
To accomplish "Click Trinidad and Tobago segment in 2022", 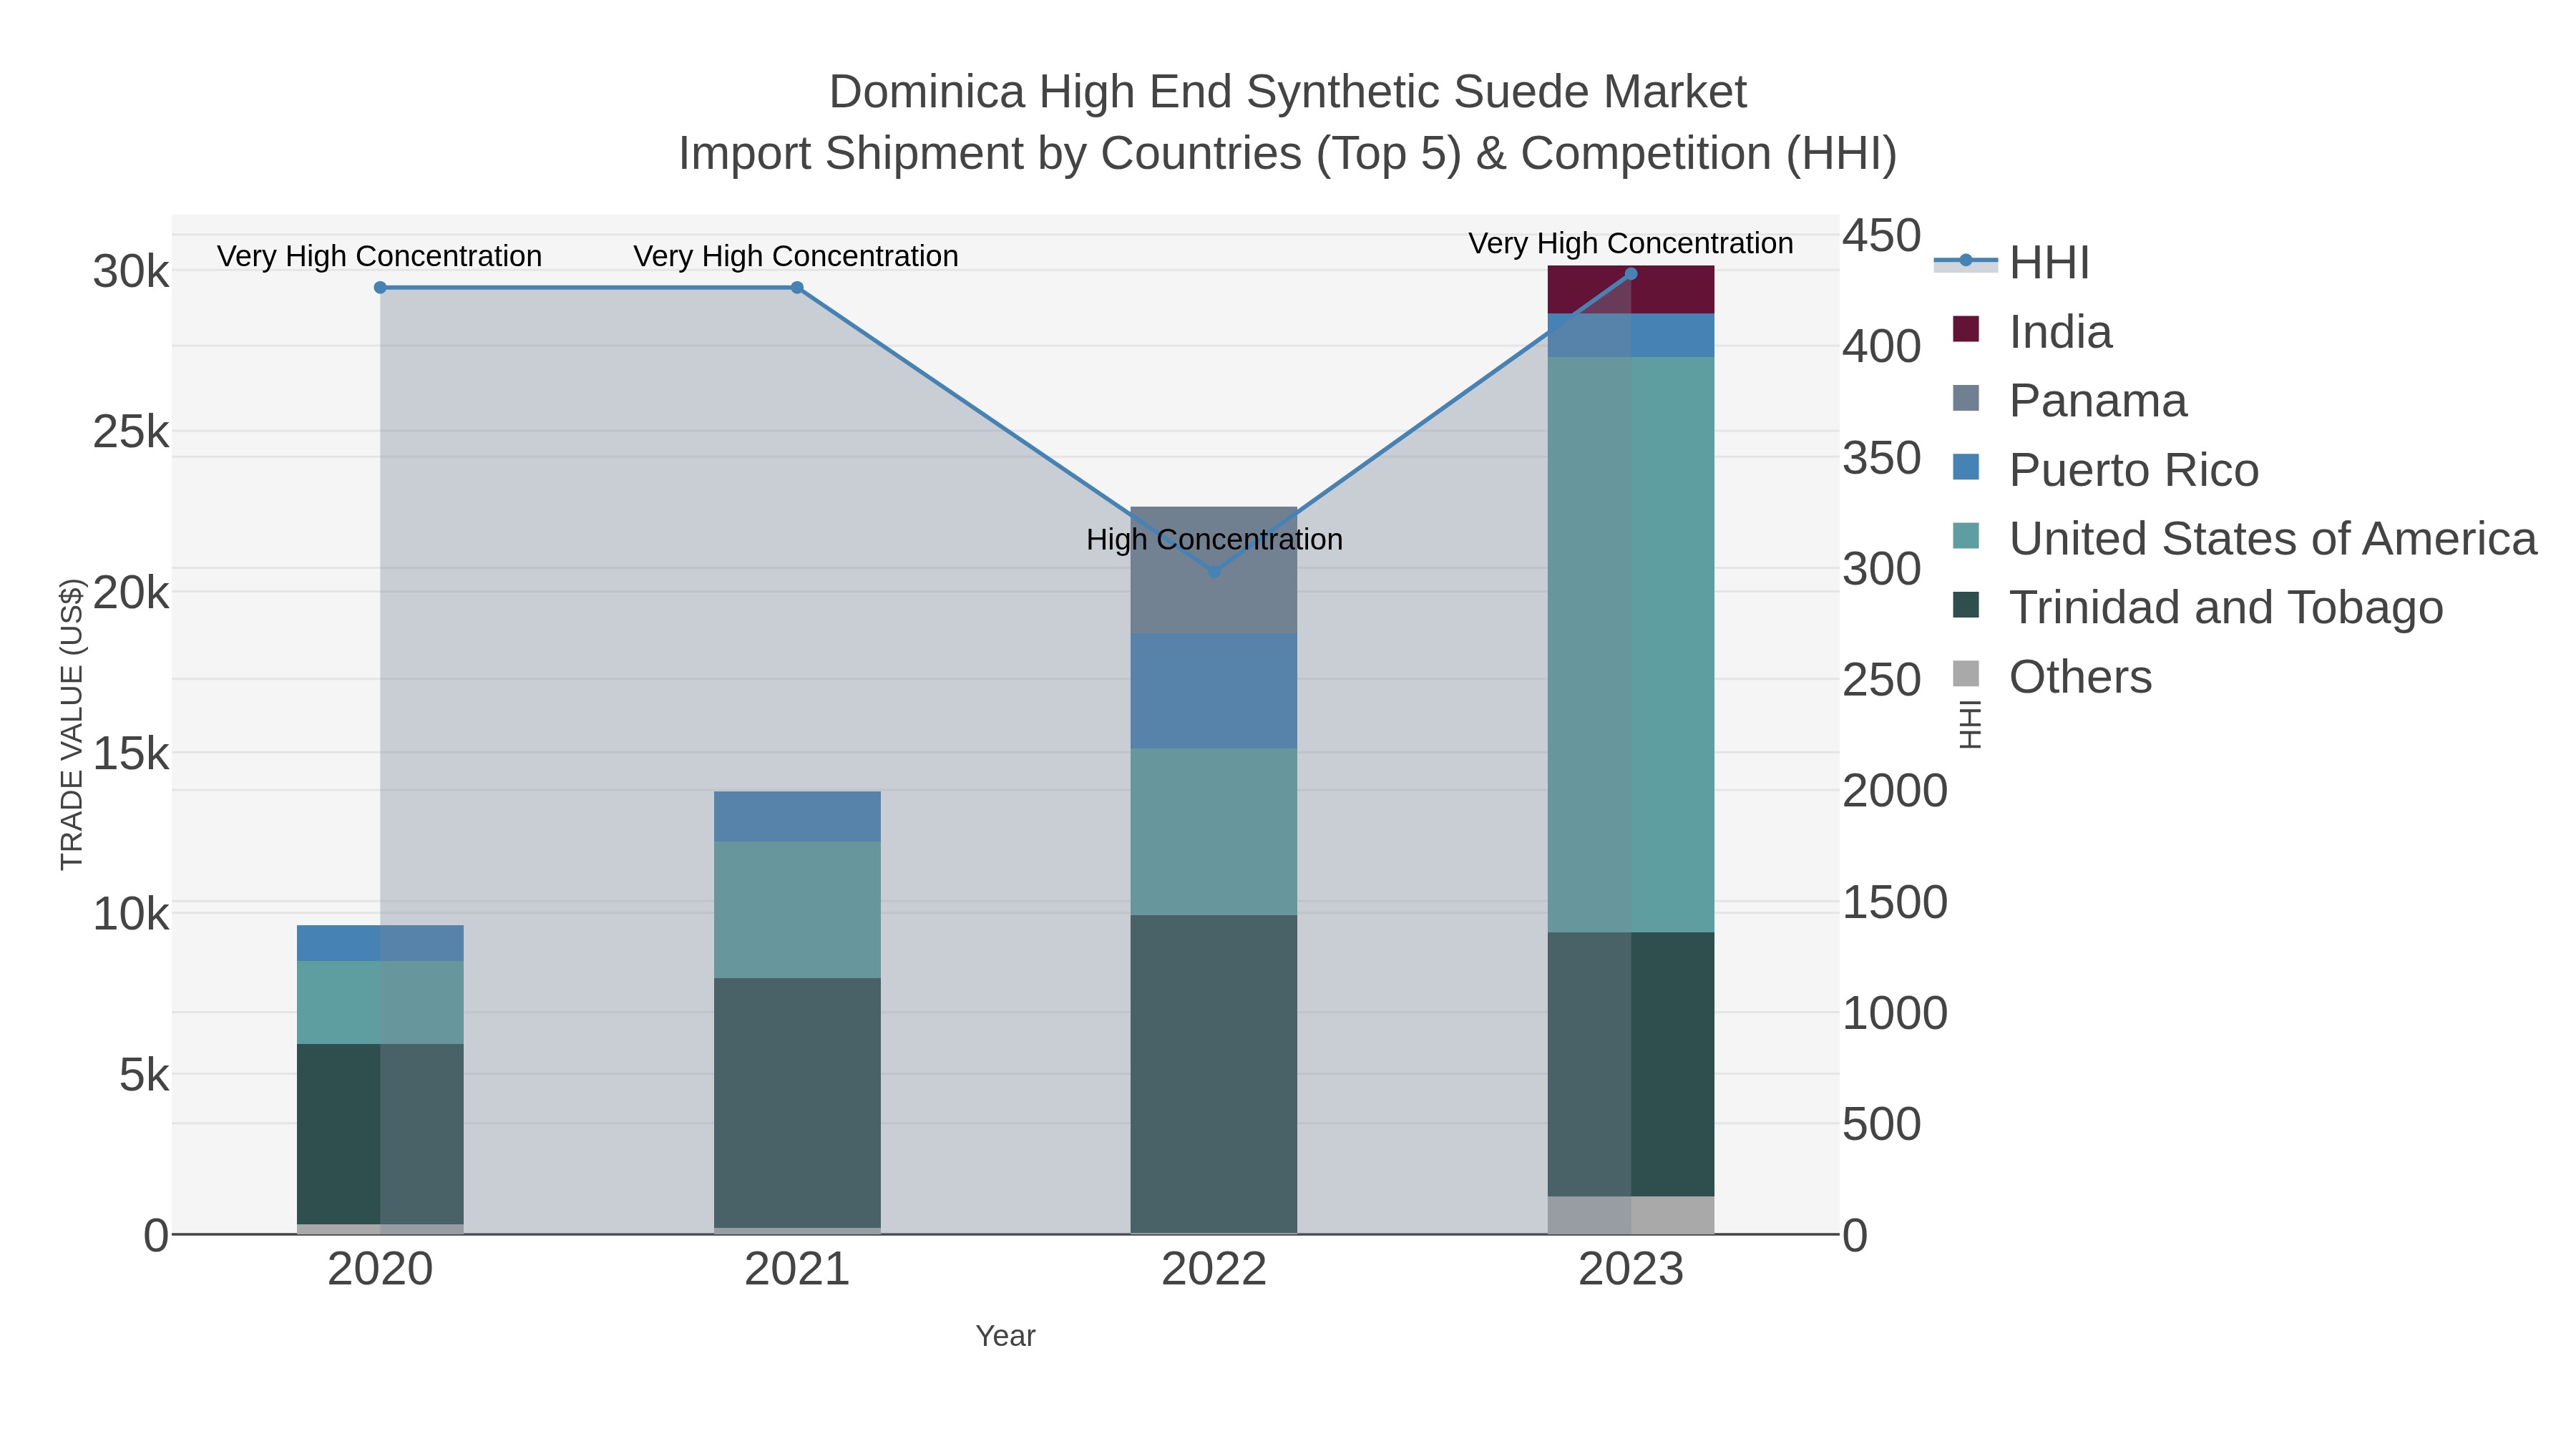I will pos(1214,1074).
